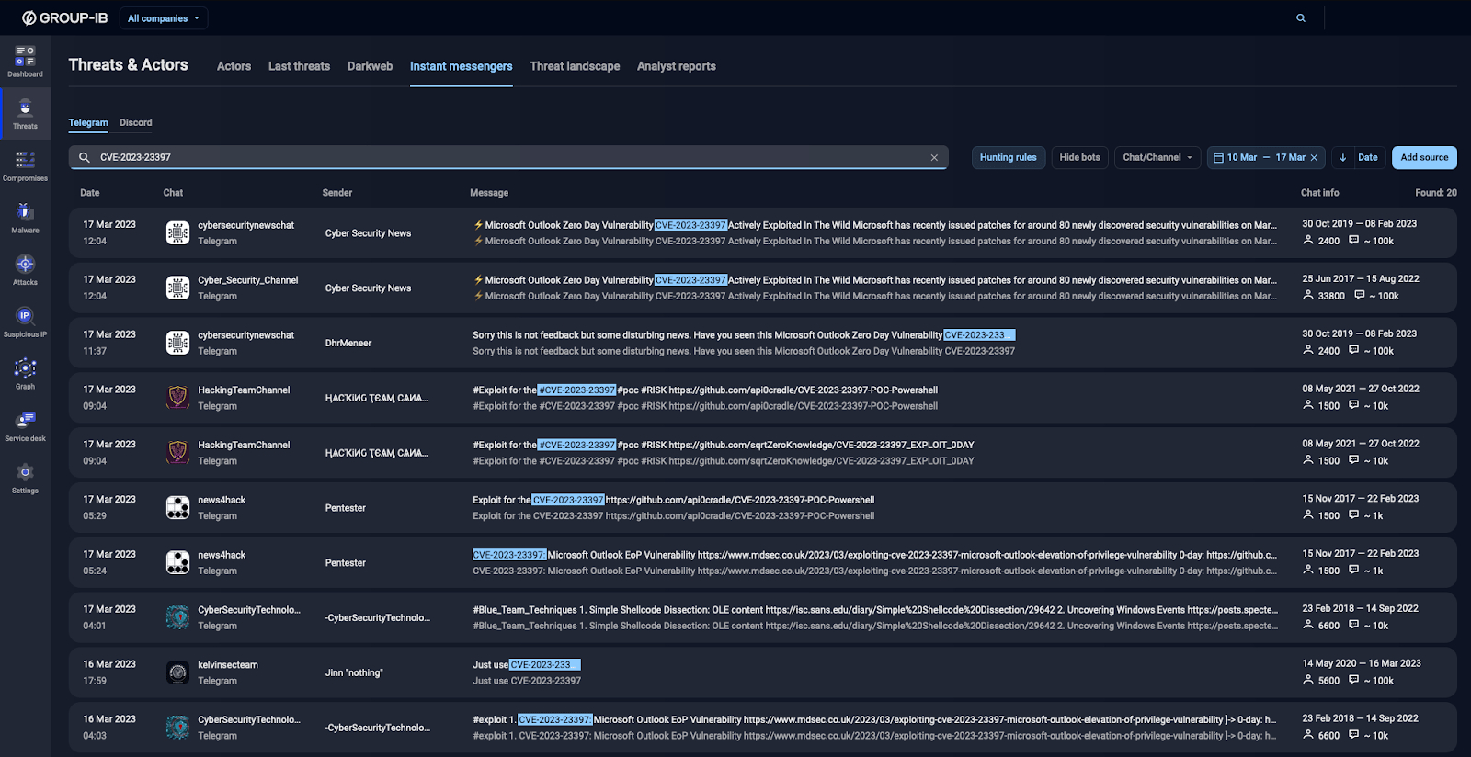Click the Date column header
Image resolution: width=1471 pixels, height=757 pixels.
click(x=89, y=193)
